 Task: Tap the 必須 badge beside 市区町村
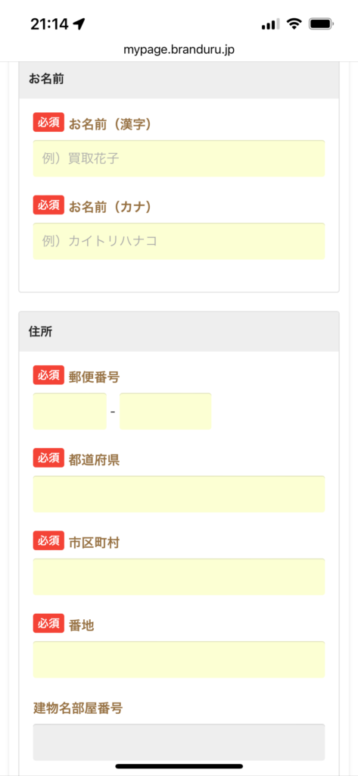pyautogui.click(x=48, y=540)
